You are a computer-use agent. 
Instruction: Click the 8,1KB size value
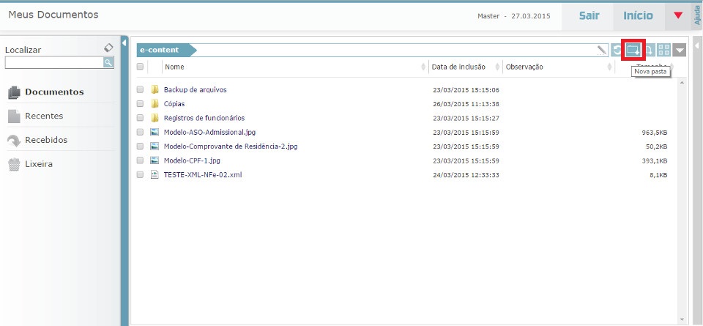tap(658, 175)
